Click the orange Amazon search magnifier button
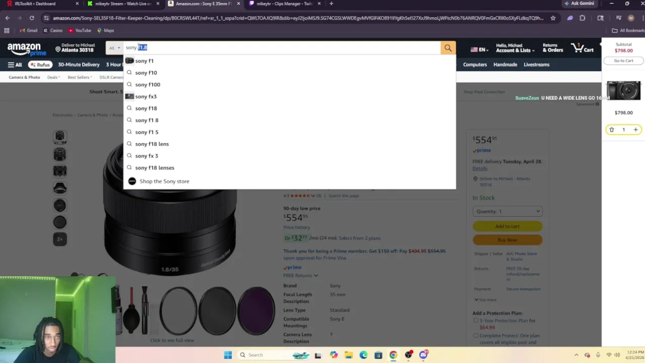The width and height of the screenshot is (645, 363). click(x=448, y=48)
